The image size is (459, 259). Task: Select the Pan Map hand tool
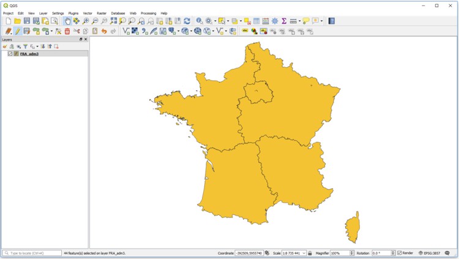[67, 21]
